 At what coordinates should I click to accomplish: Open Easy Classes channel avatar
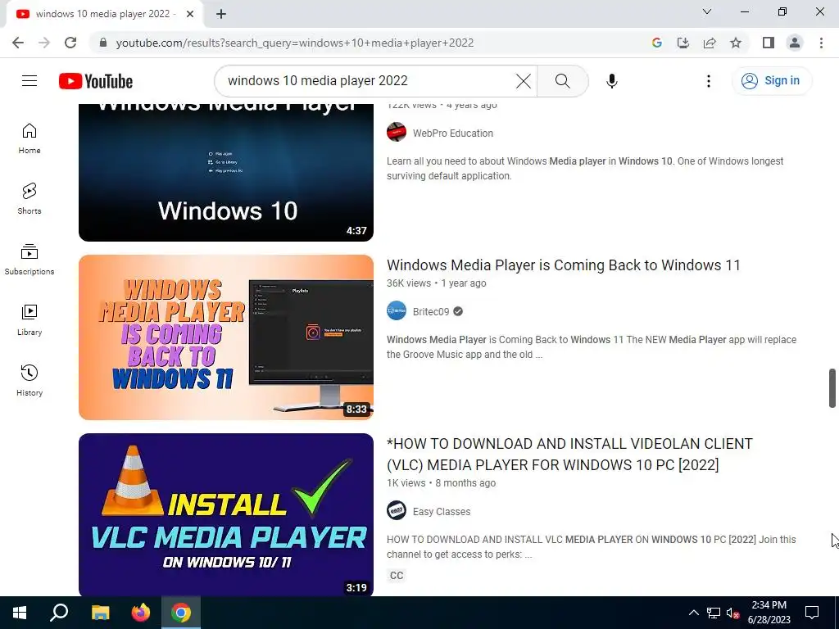tap(397, 510)
